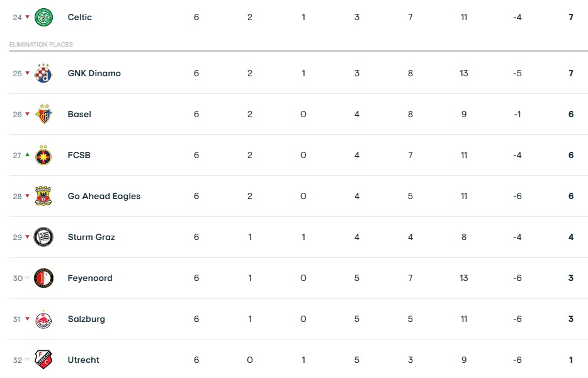Open the Feyenoord team page

pyautogui.click(x=90, y=278)
